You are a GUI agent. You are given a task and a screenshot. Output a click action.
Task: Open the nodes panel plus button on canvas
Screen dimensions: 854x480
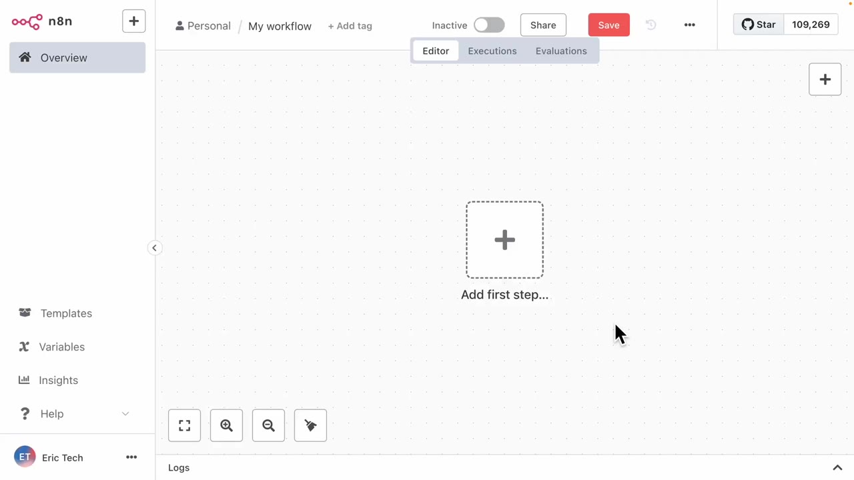pos(825,79)
